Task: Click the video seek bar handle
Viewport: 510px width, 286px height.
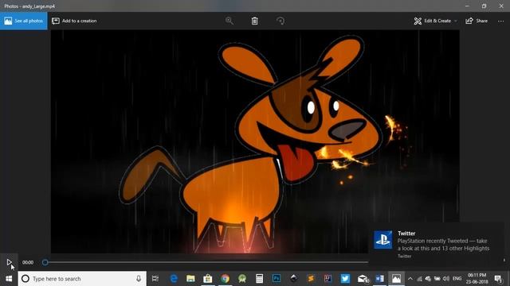Action: [45, 262]
